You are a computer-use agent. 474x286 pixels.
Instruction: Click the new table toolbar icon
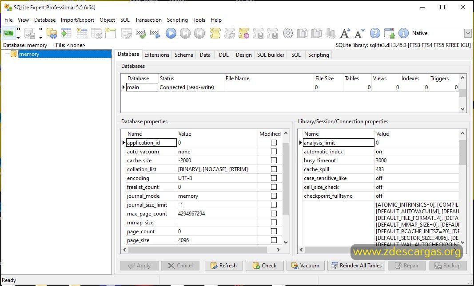tap(82, 33)
